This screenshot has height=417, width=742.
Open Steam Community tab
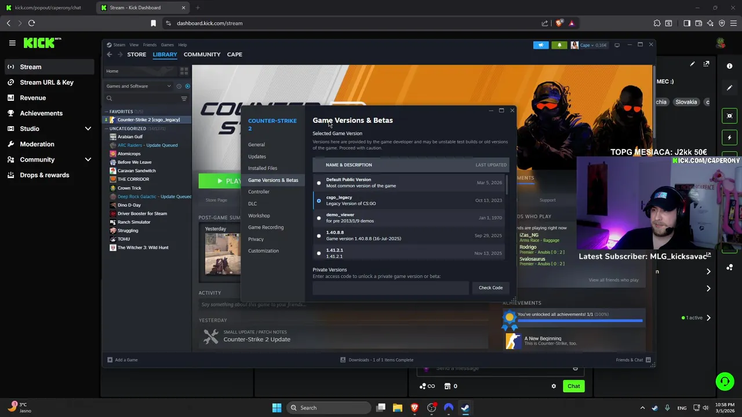click(202, 54)
